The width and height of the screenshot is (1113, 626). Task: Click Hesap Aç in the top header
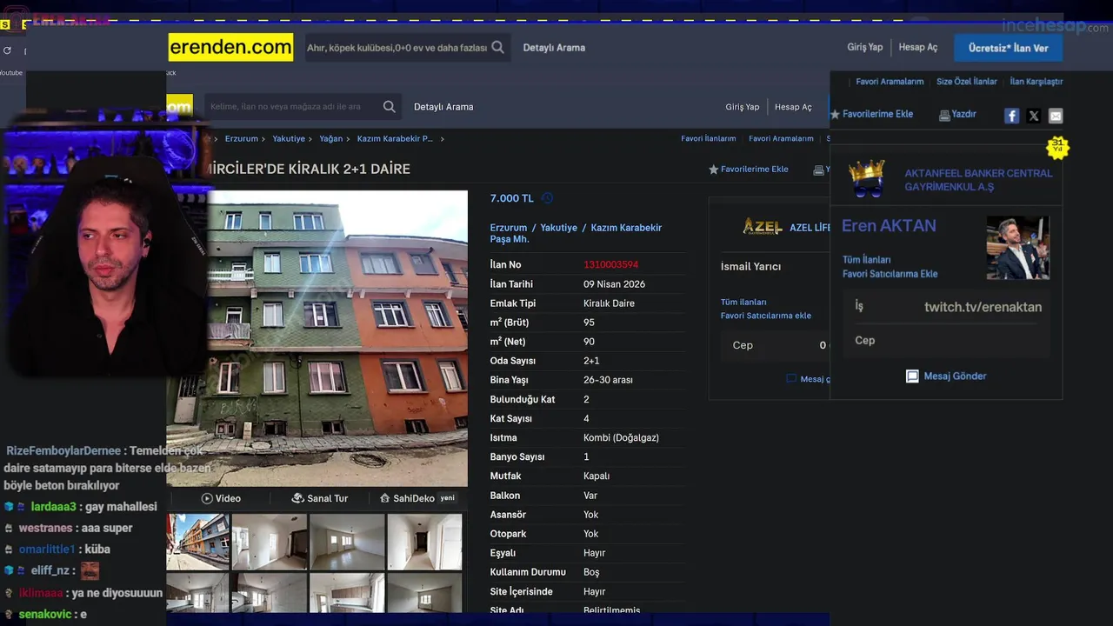(918, 47)
